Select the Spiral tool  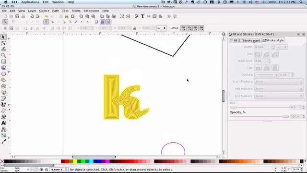(x=3, y=86)
